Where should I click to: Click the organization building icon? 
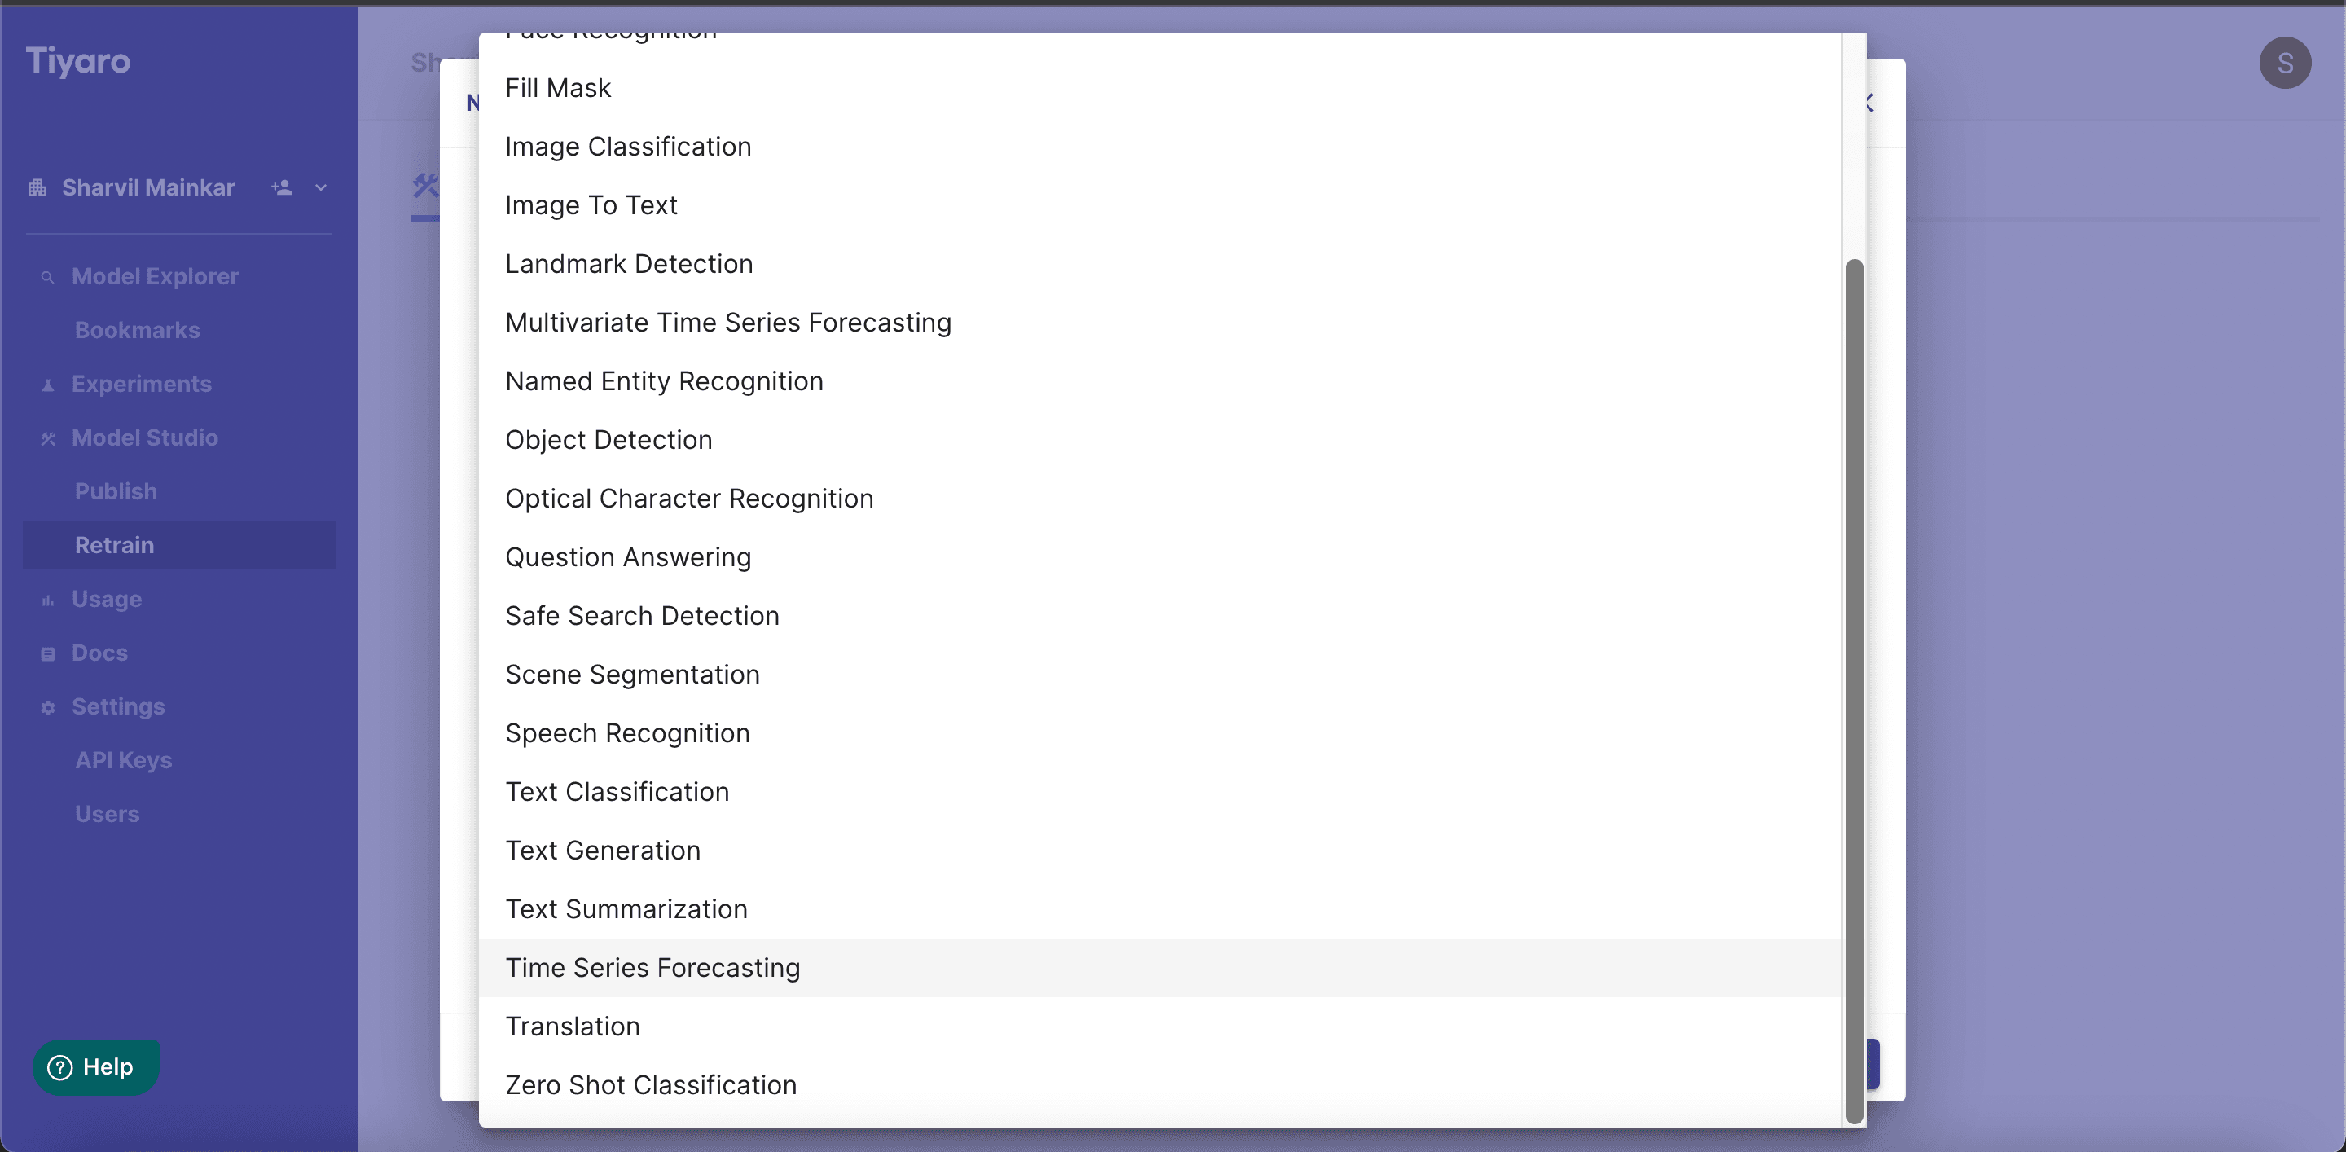pos(37,188)
